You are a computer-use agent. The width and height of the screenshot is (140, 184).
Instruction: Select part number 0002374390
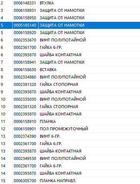(x=25, y=136)
